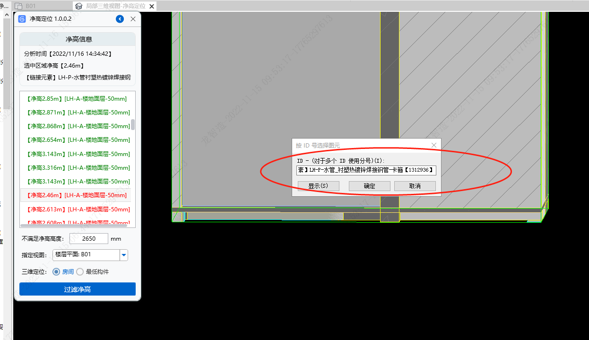The height and width of the screenshot is (340, 589).
Task: Click the 3D view house icon on tab
Action: click(79, 6)
